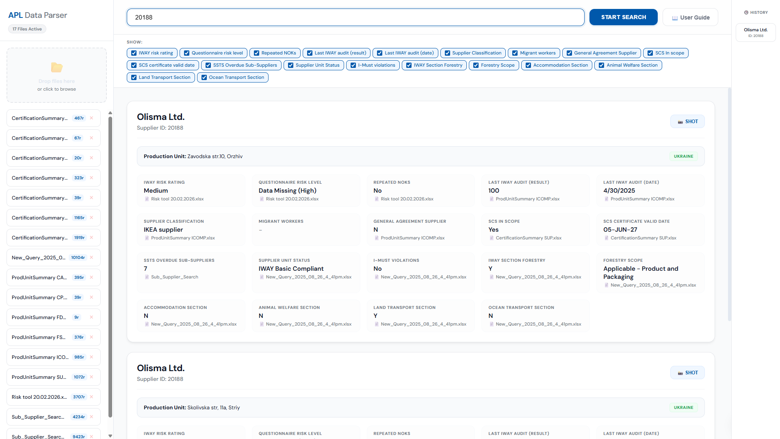
Task: Click file list scrollbar up arrow
Action: [x=110, y=113]
